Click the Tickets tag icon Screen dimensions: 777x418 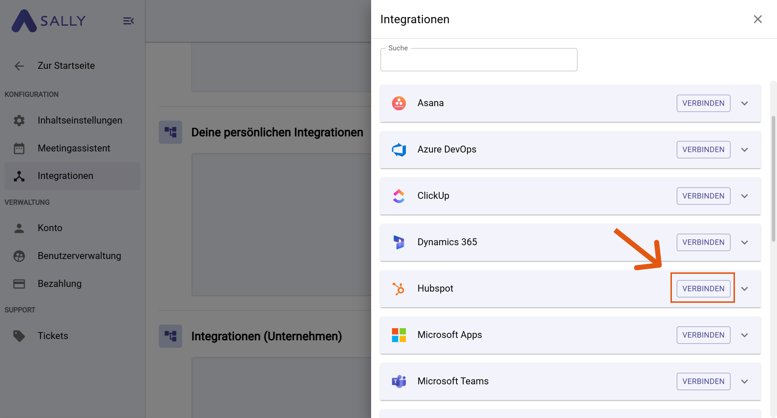pos(19,336)
